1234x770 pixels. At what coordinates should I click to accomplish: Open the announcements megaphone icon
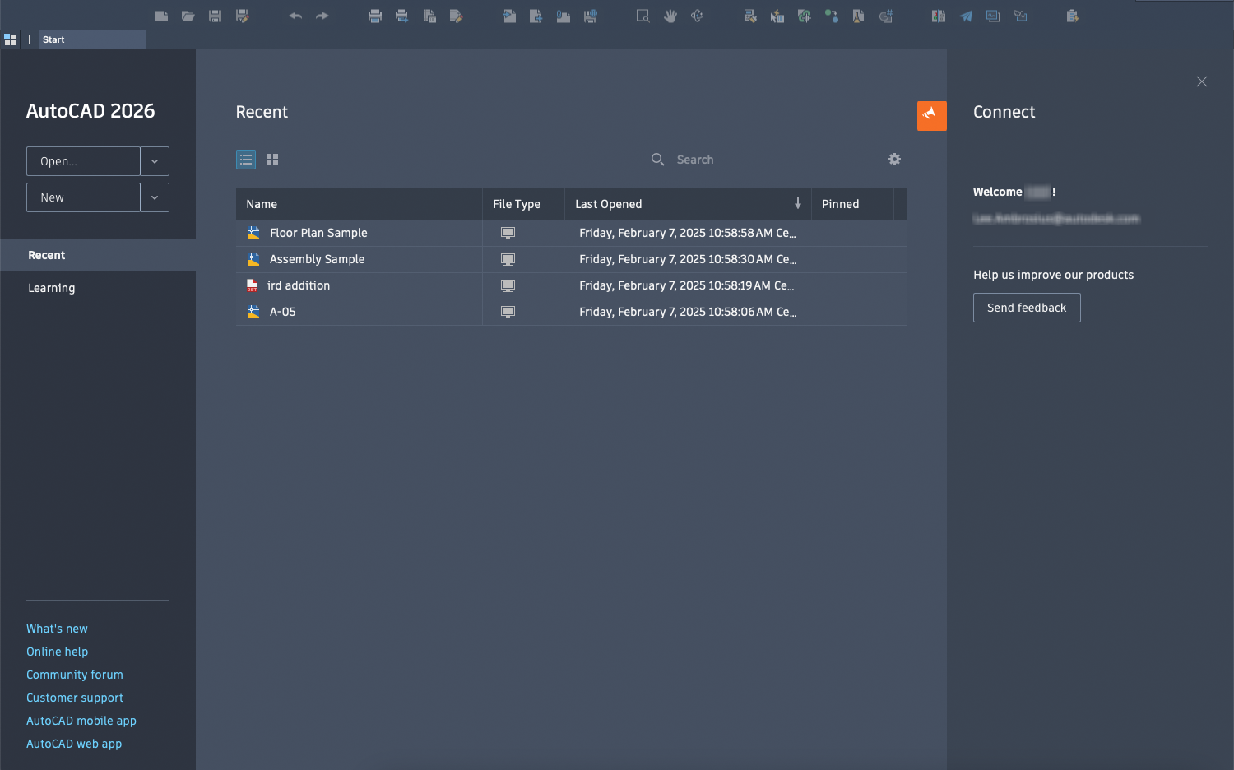tap(932, 116)
